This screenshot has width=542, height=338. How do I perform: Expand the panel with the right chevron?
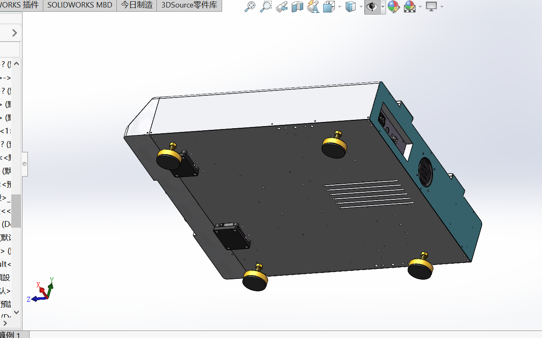point(15,33)
